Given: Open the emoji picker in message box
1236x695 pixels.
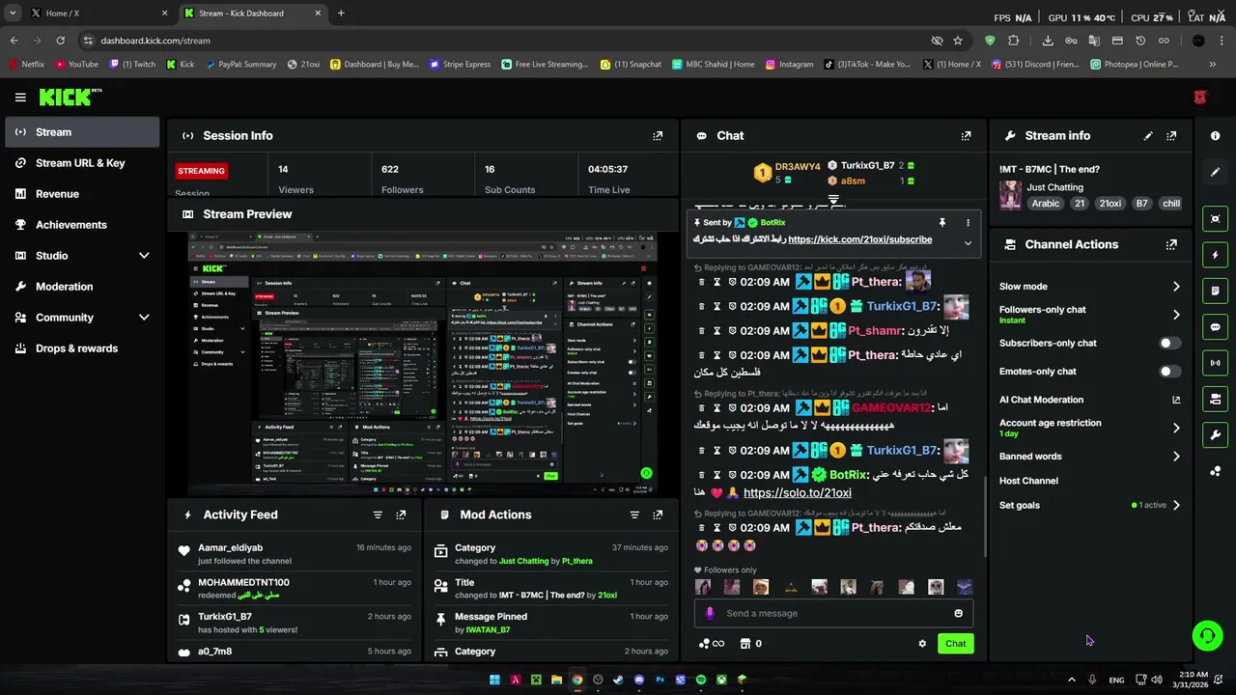Looking at the screenshot, I should (x=958, y=614).
